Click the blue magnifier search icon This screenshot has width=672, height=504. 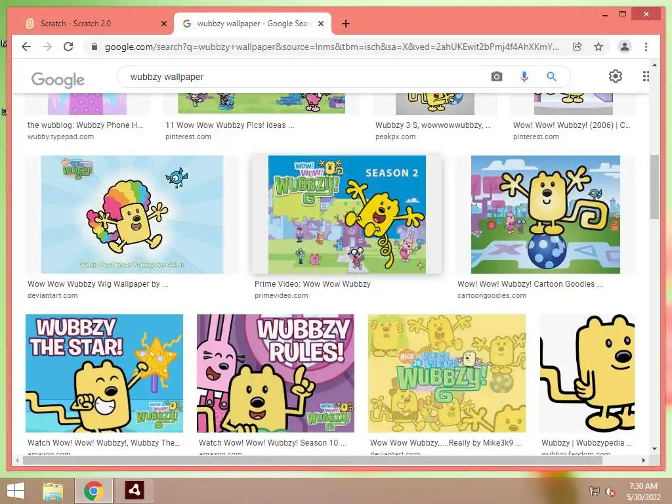(x=551, y=77)
